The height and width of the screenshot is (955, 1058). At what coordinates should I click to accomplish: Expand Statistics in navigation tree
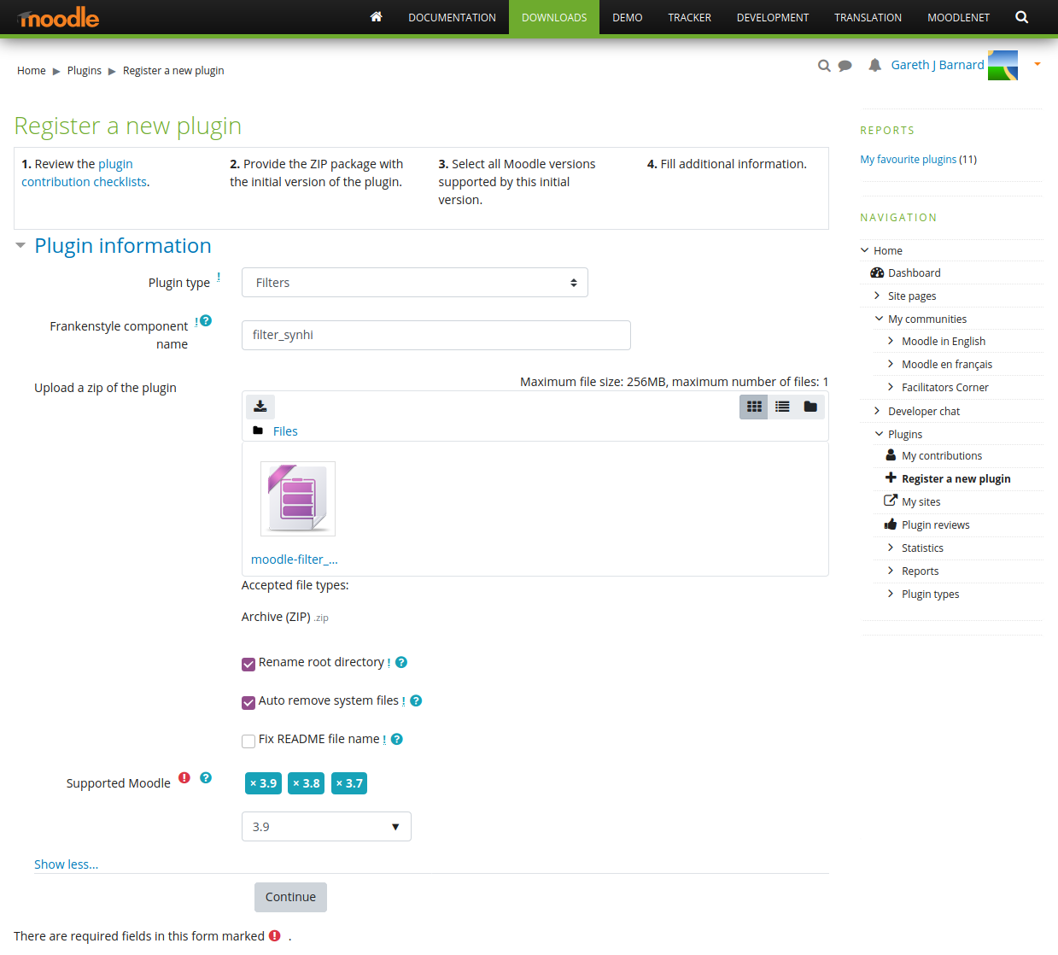pyautogui.click(x=891, y=548)
